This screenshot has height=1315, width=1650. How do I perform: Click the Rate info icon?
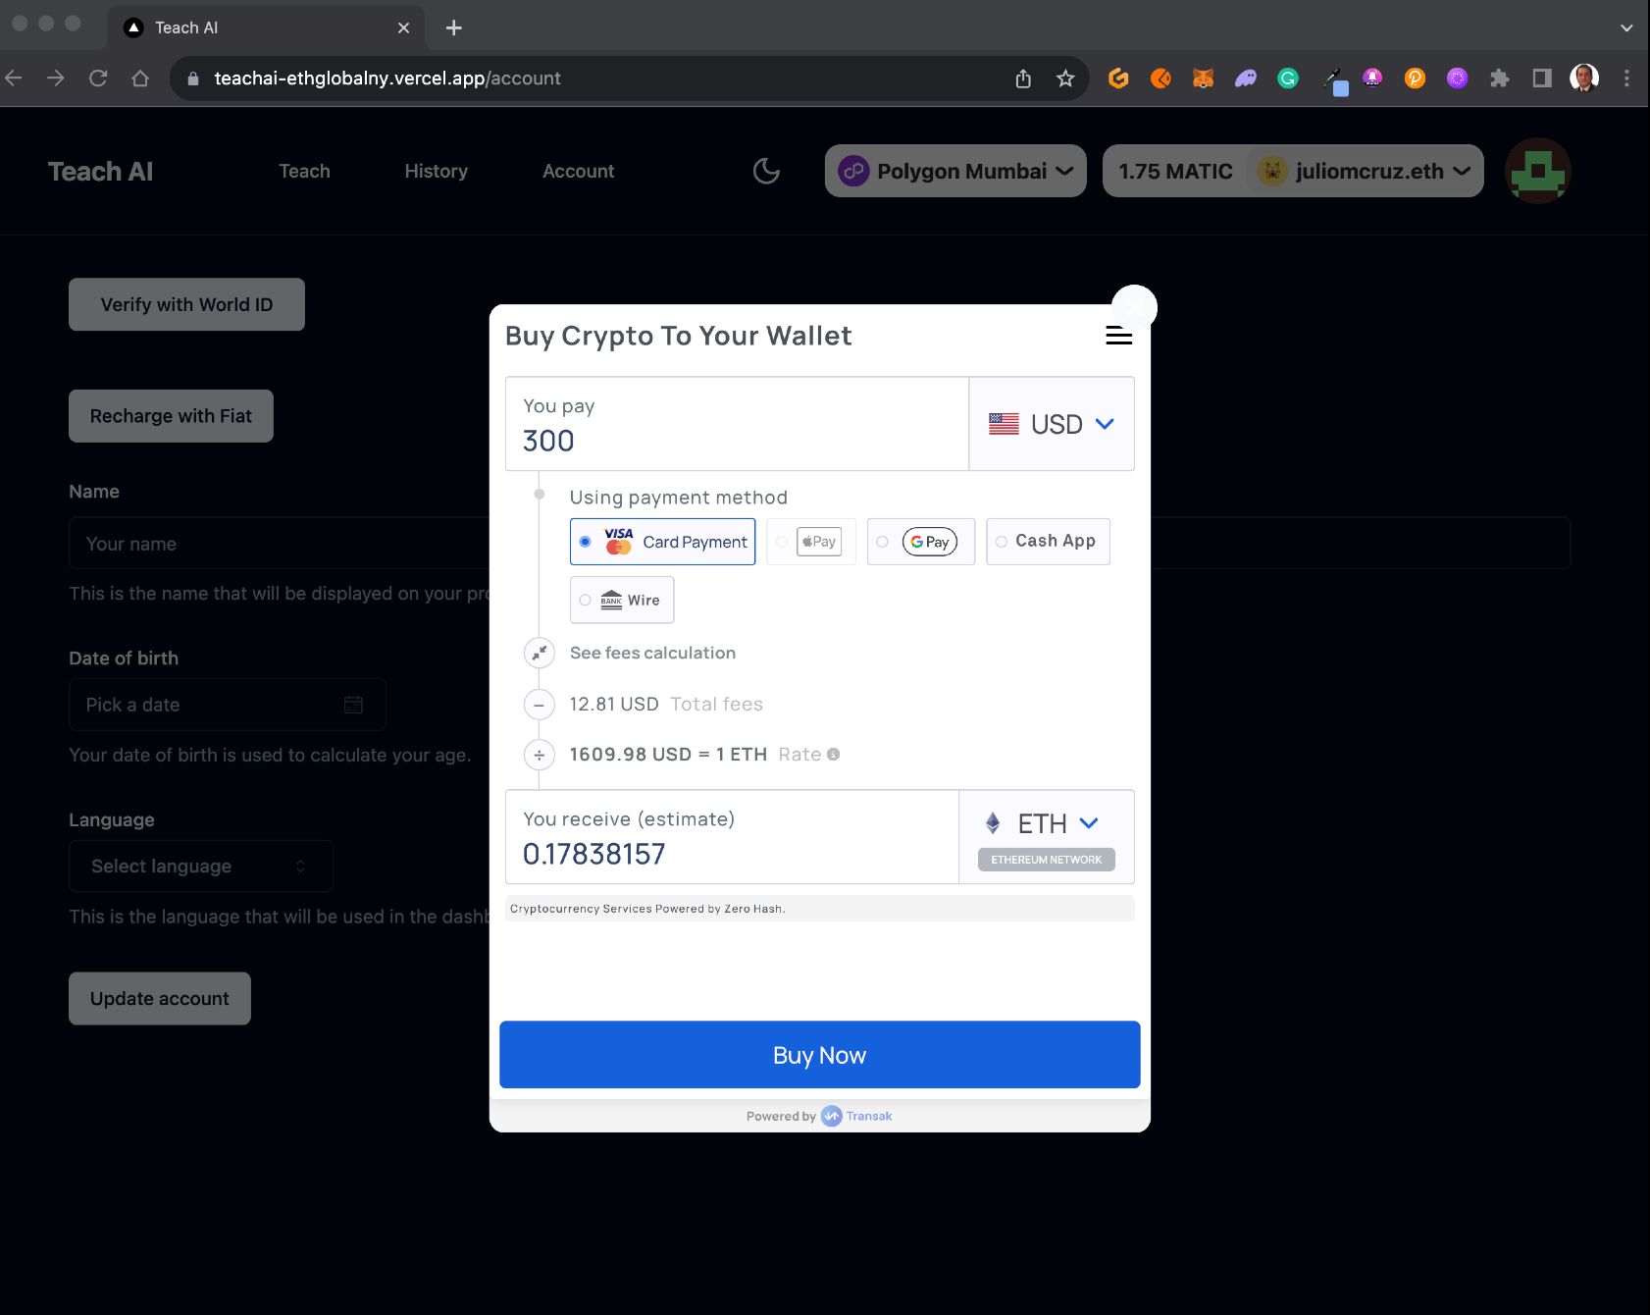(x=833, y=755)
